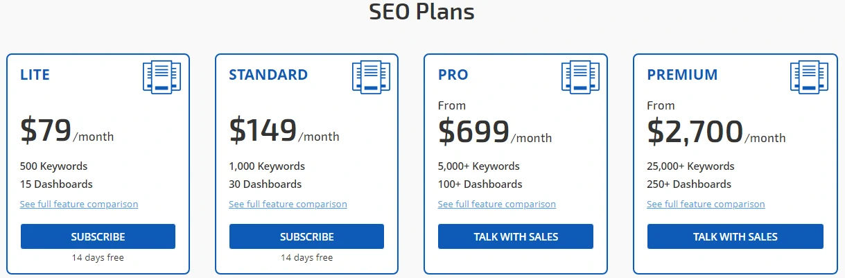Select the PREMIUM plan title
Image resolution: width=845 pixels, height=278 pixels.
682,75
